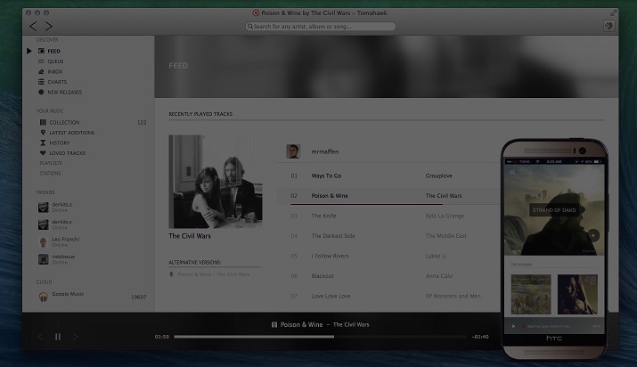Toggle fullscreen with top-right window arrows
637x367 pixels.
tap(613, 13)
